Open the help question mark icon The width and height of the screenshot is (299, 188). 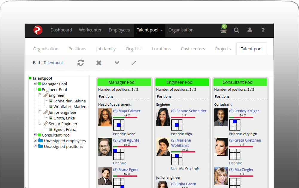[x=263, y=30]
